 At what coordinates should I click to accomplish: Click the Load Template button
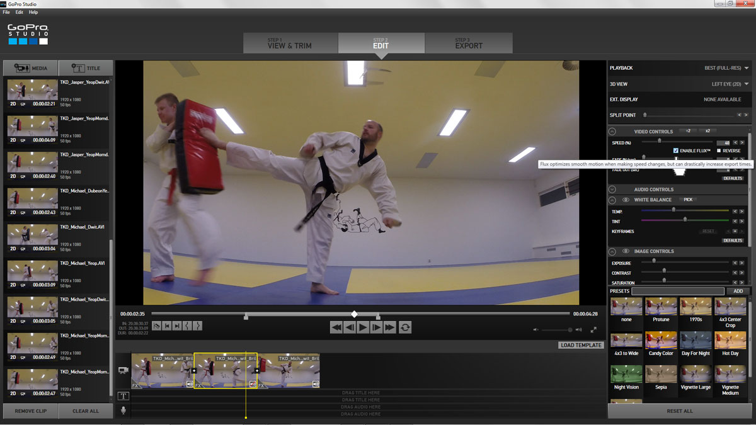coord(581,345)
